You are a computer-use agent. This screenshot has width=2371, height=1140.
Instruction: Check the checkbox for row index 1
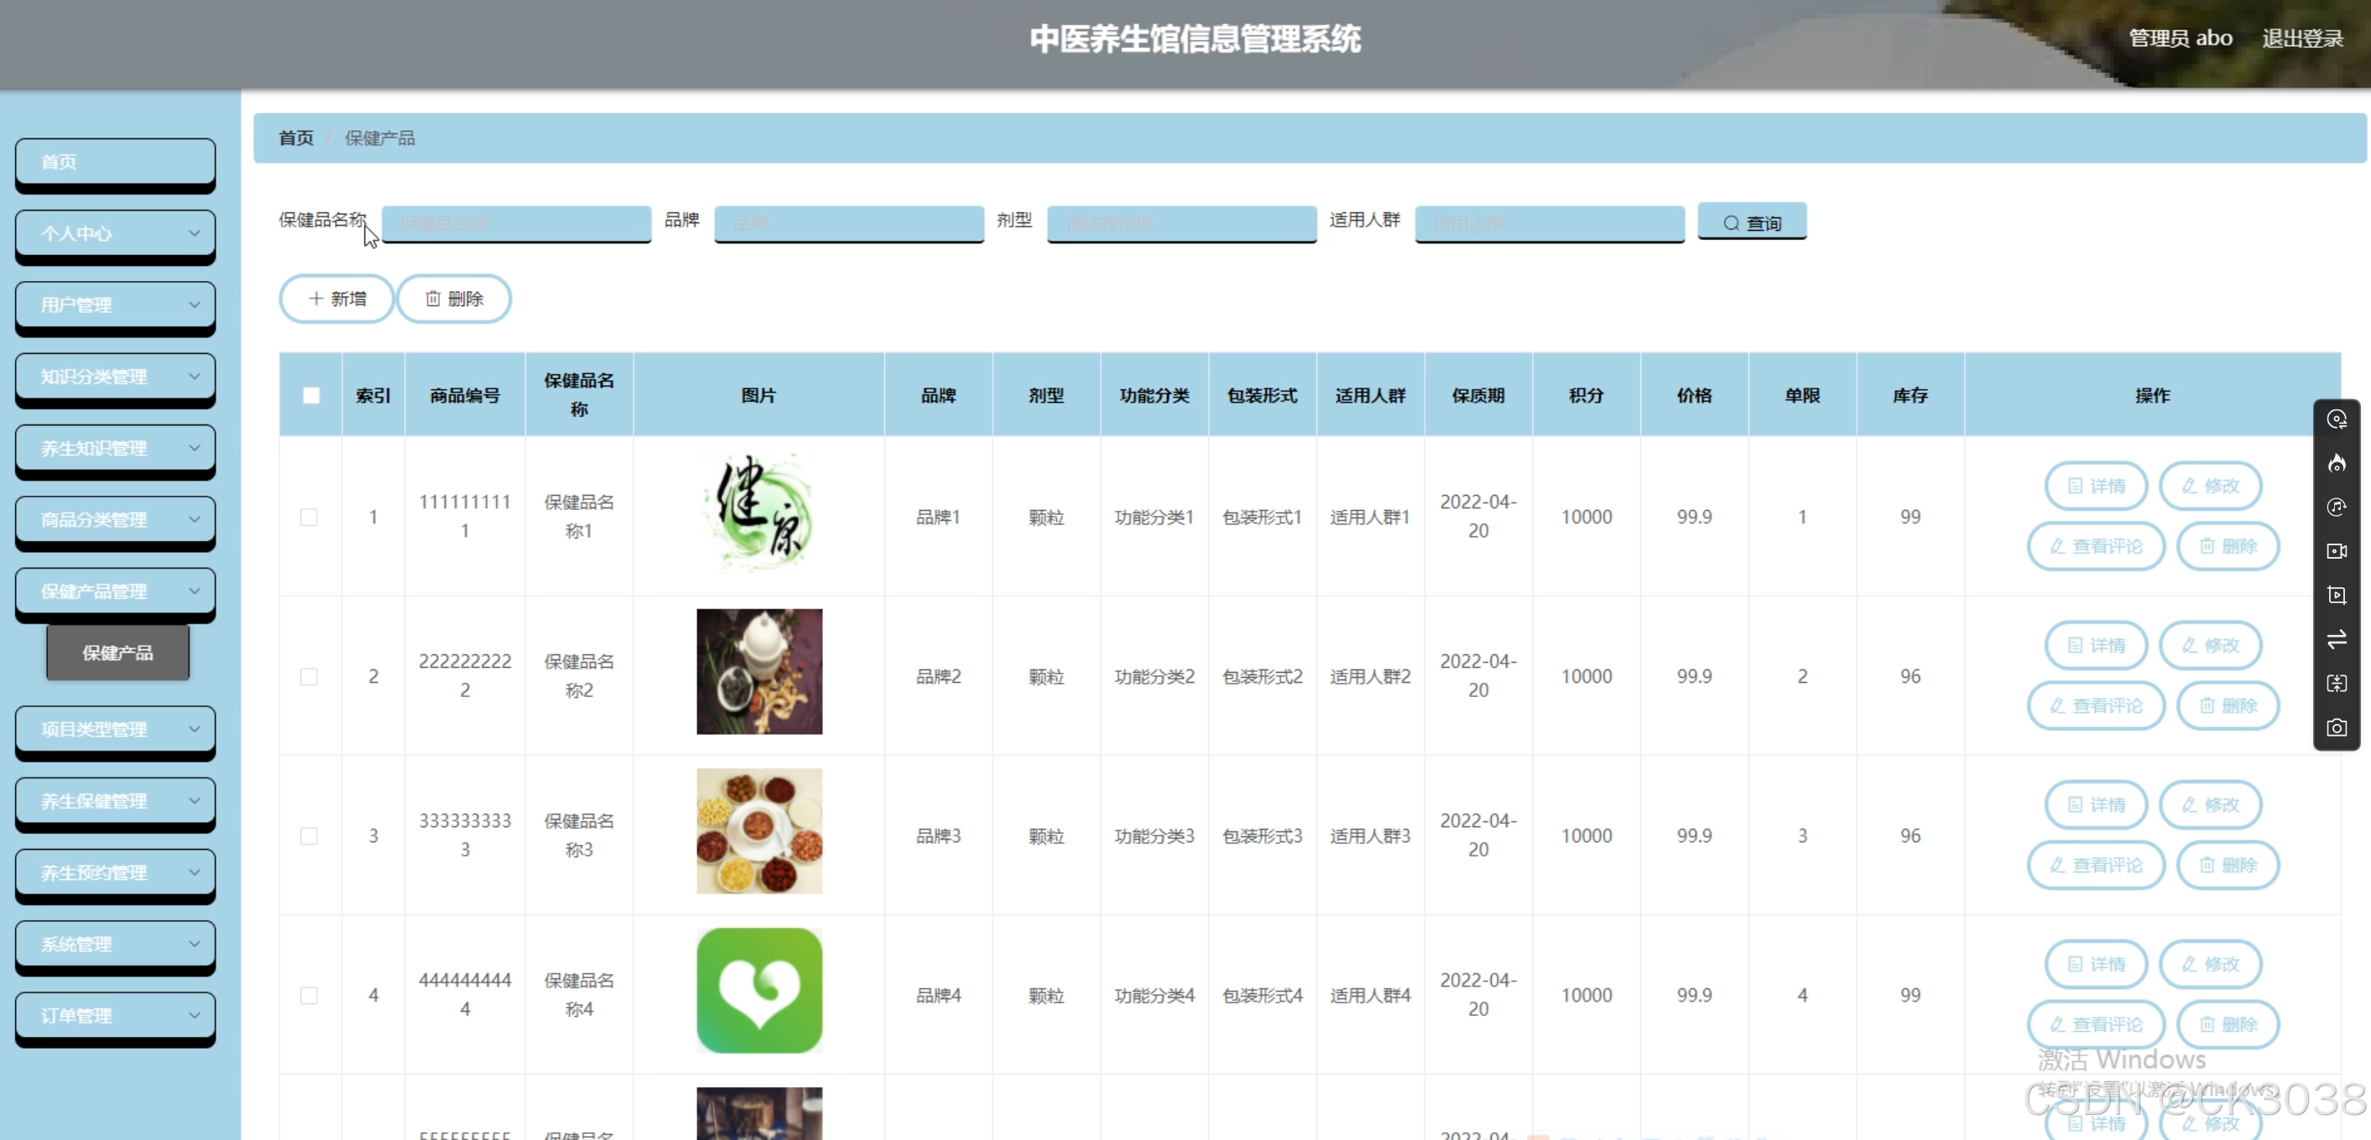click(x=310, y=517)
